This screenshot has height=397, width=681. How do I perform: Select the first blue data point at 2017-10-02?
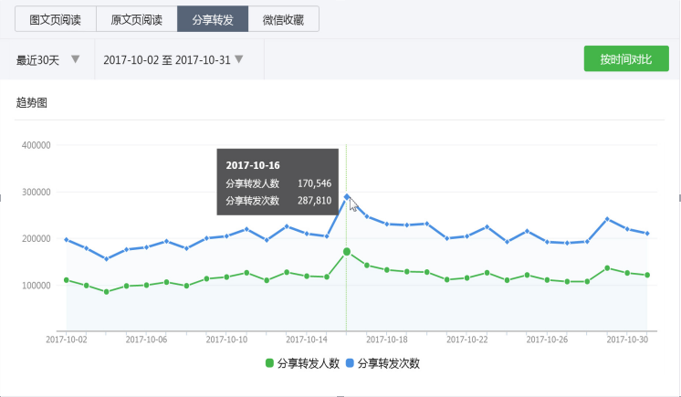click(66, 239)
